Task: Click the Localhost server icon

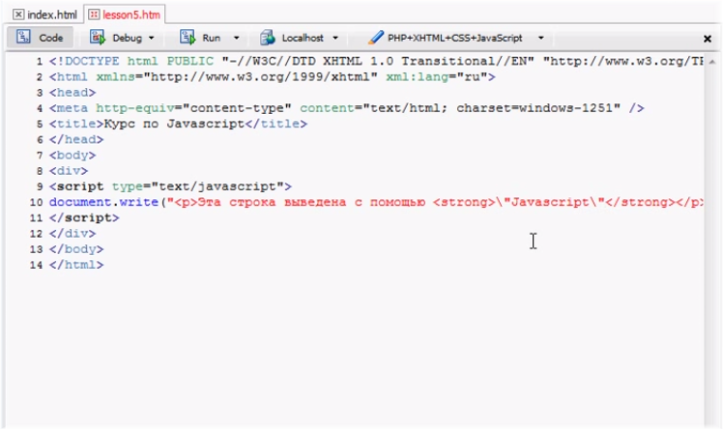Action: [x=268, y=38]
